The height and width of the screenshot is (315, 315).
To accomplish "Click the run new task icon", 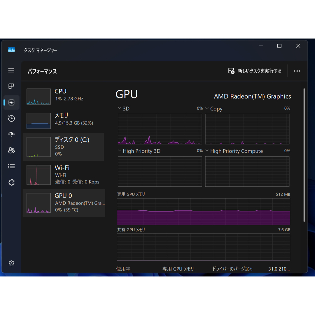I will coord(231,71).
